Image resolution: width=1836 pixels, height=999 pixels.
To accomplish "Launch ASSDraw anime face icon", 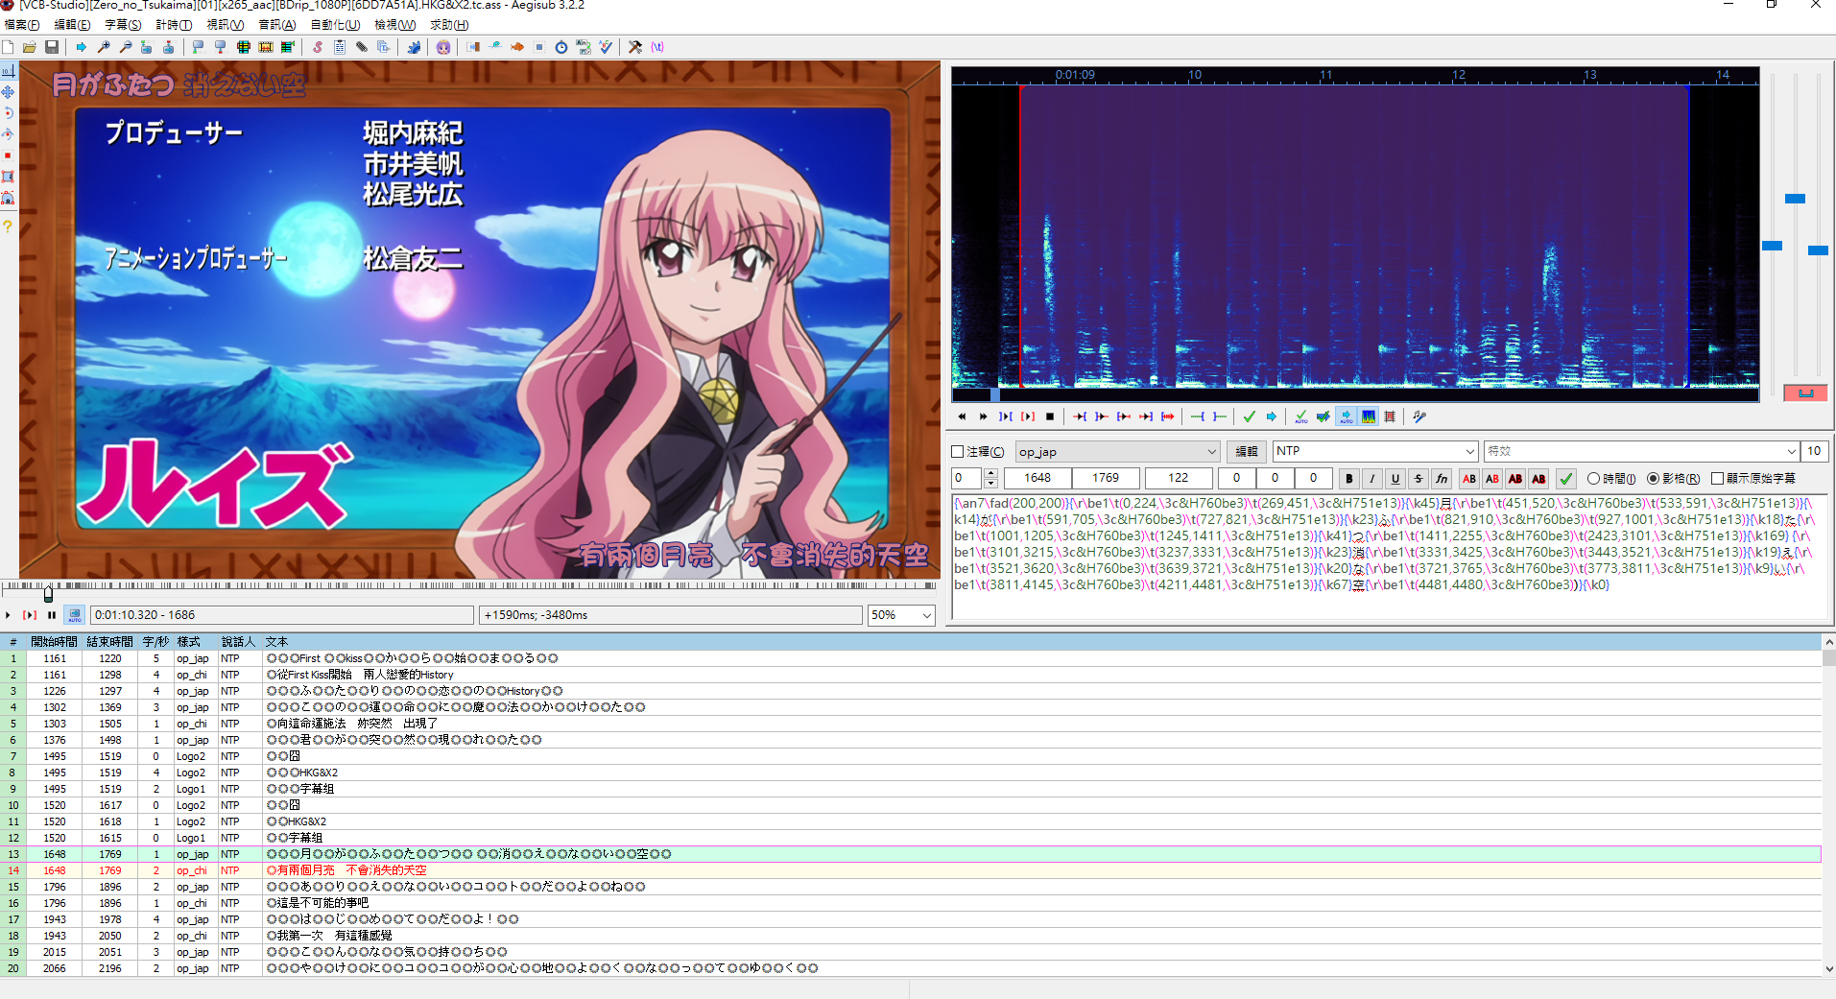I will point(443,47).
